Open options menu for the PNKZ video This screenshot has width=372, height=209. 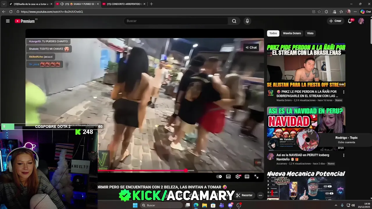pos(344,92)
